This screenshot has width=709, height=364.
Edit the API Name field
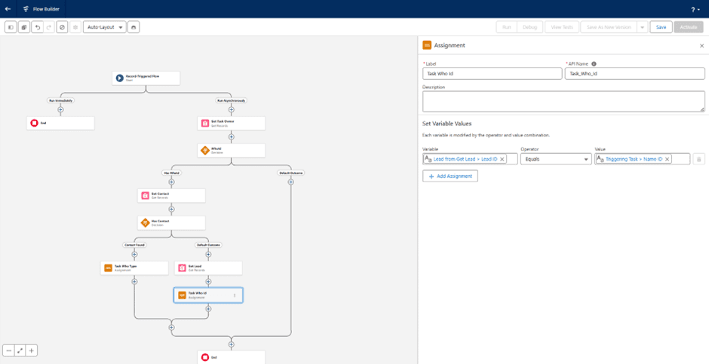(x=635, y=74)
